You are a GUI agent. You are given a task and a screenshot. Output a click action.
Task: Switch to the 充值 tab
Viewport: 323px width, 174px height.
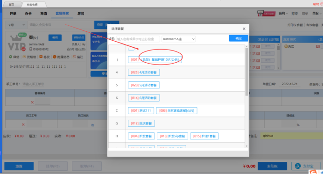[x=43, y=14]
